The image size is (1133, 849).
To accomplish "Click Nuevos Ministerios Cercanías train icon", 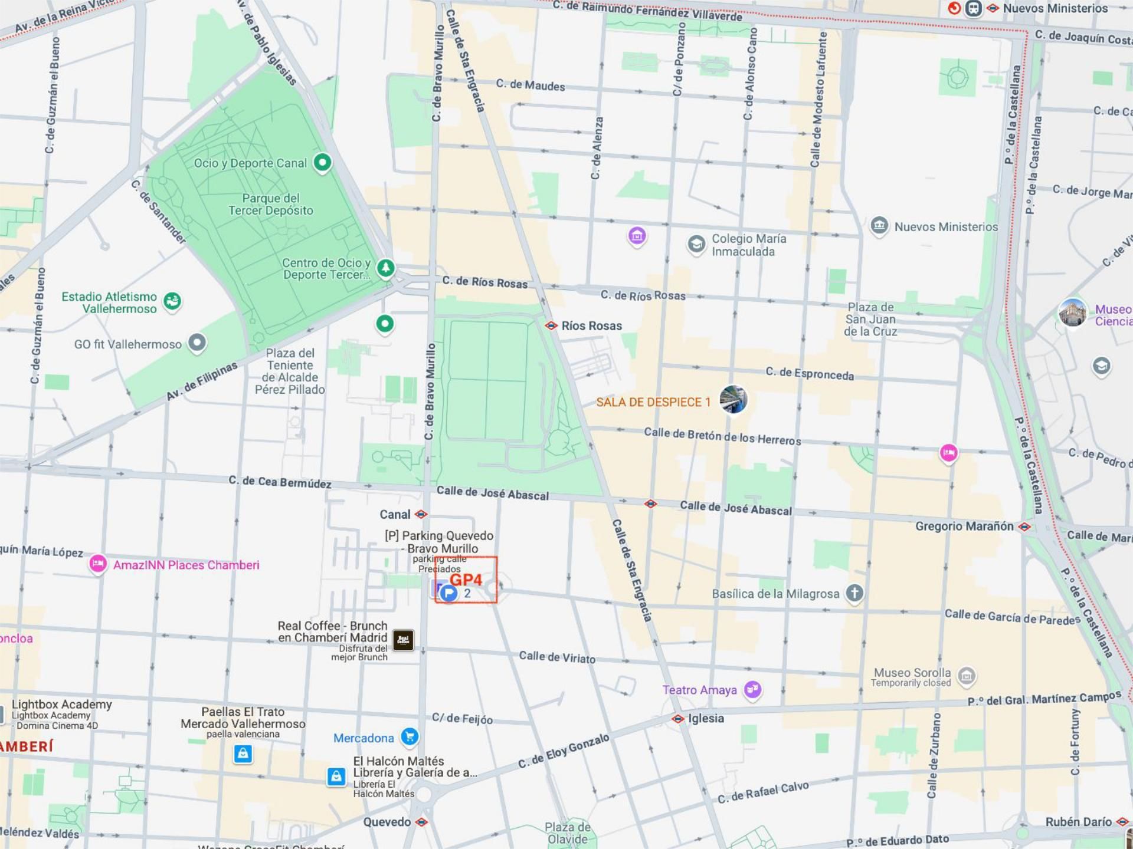I will (954, 8).
